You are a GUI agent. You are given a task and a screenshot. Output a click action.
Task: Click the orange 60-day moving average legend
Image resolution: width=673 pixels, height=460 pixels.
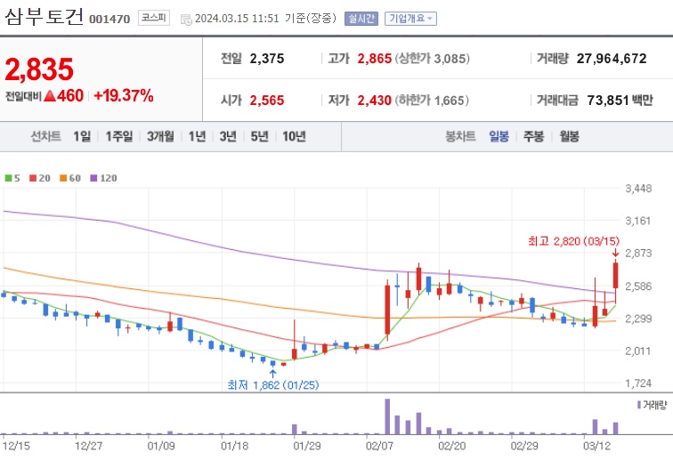click(70, 178)
